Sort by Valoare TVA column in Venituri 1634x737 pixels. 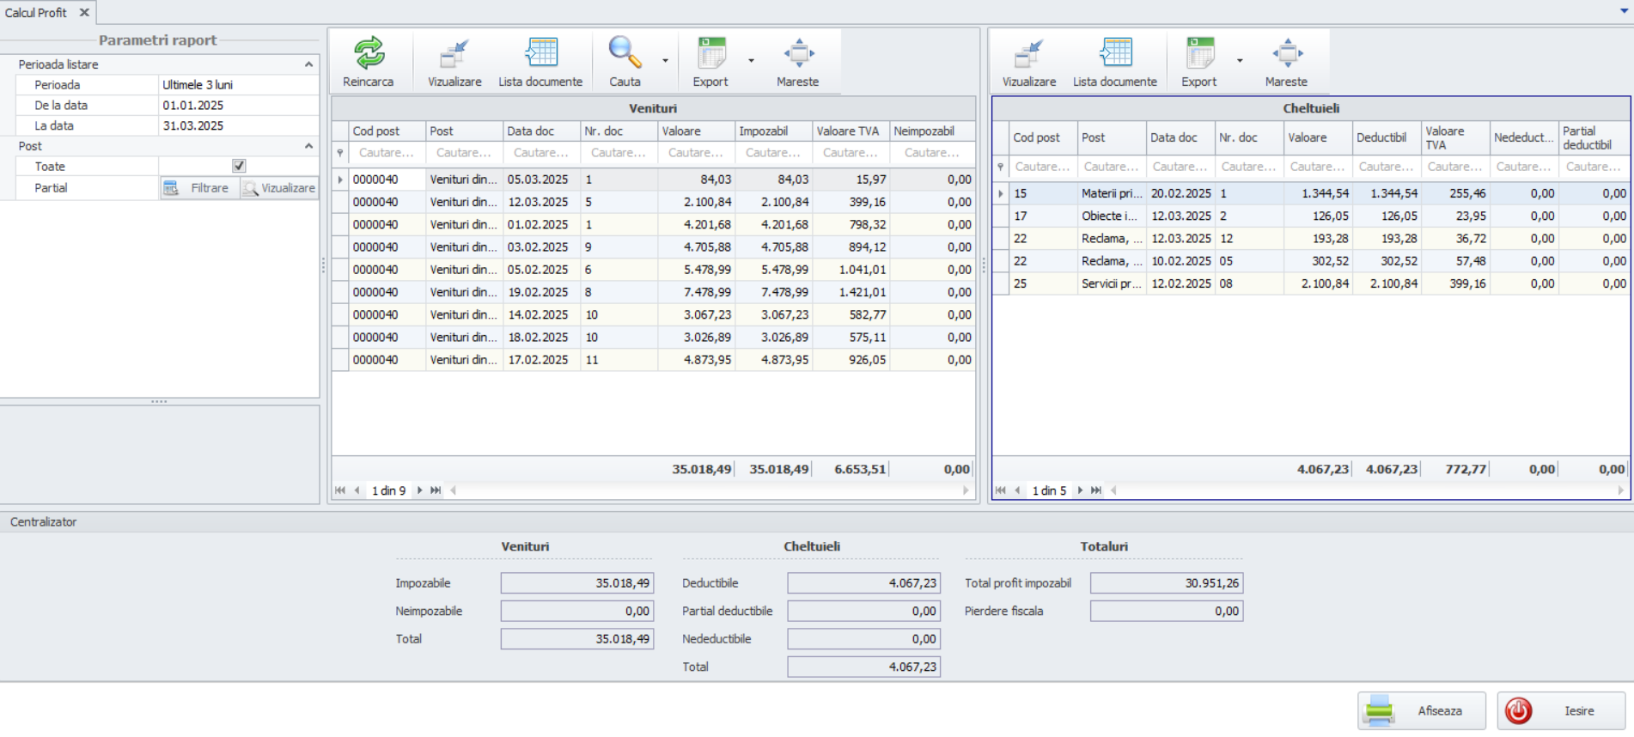848,131
